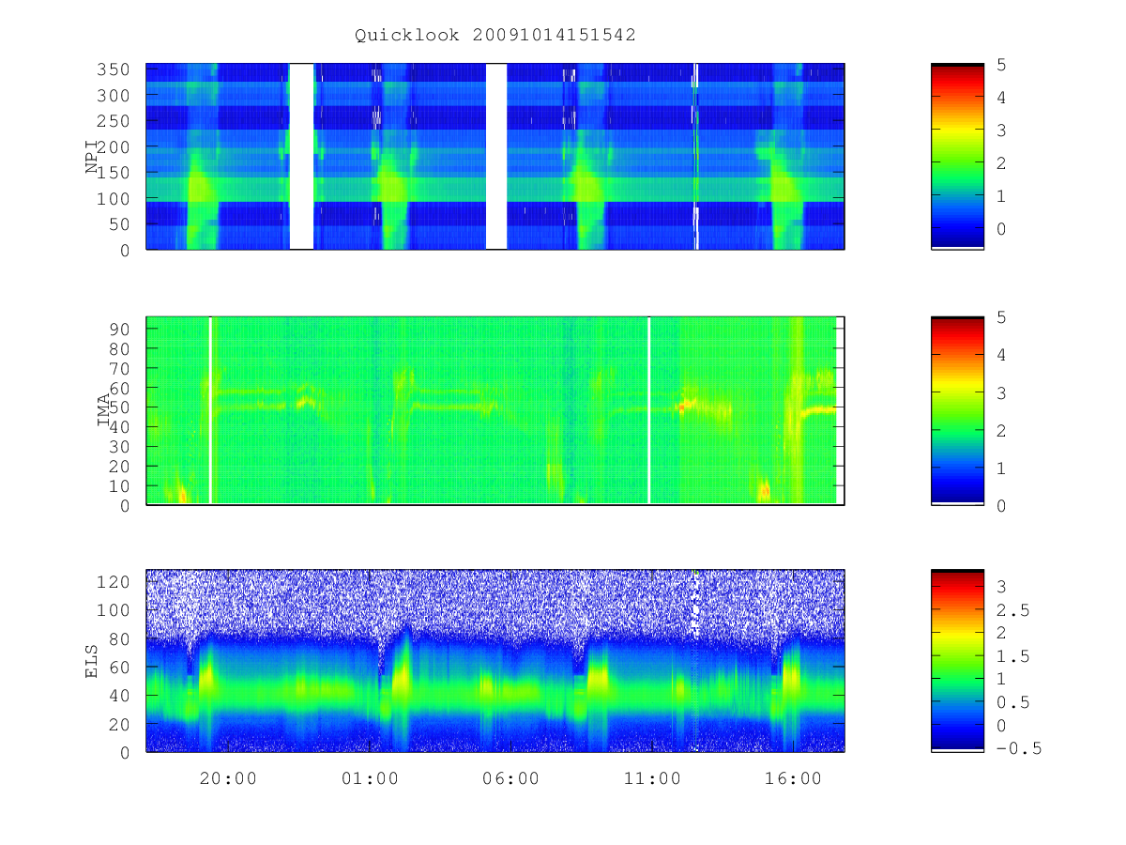1126x845 pixels.
Task: Click the 5 value on IMA colorbar
Action: pyautogui.click(x=1001, y=317)
